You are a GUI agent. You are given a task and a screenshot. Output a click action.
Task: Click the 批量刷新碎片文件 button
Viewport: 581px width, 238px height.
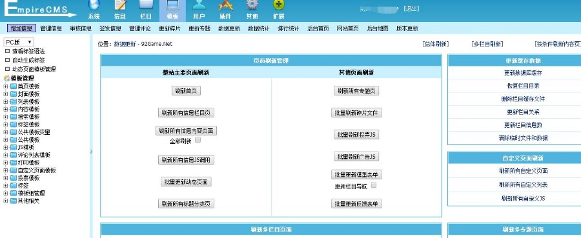pos(356,112)
